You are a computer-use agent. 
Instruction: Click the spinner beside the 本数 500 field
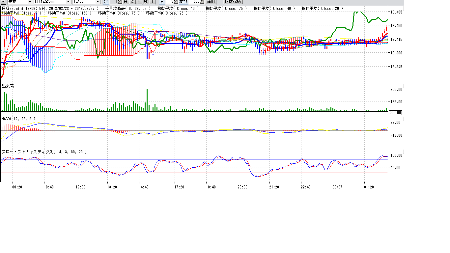pos(202,2)
